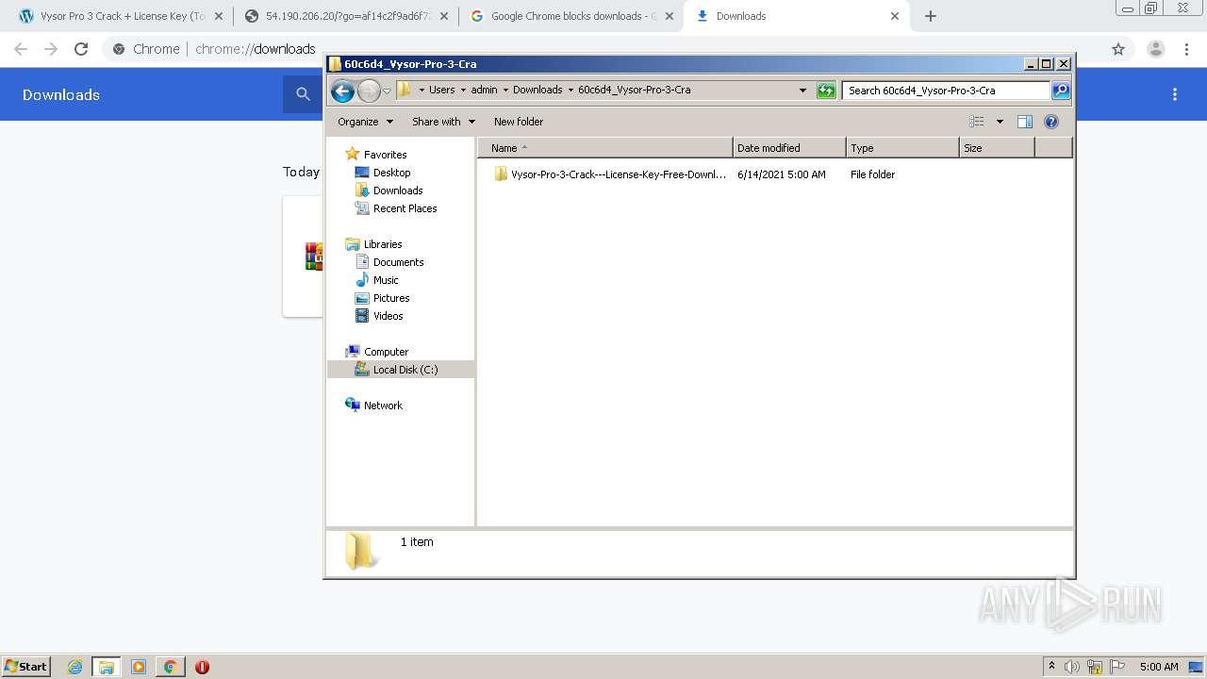
Task: Select Downloads under Favorites
Action: click(x=389, y=190)
